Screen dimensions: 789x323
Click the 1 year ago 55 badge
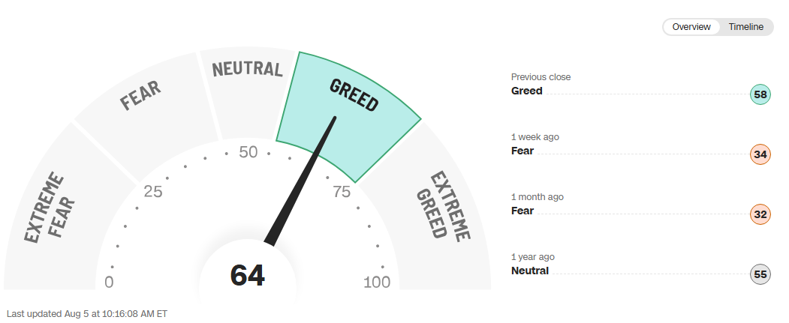point(760,274)
